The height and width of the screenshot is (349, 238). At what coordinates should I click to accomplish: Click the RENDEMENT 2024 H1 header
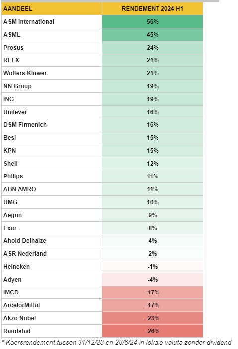pos(153,9)
